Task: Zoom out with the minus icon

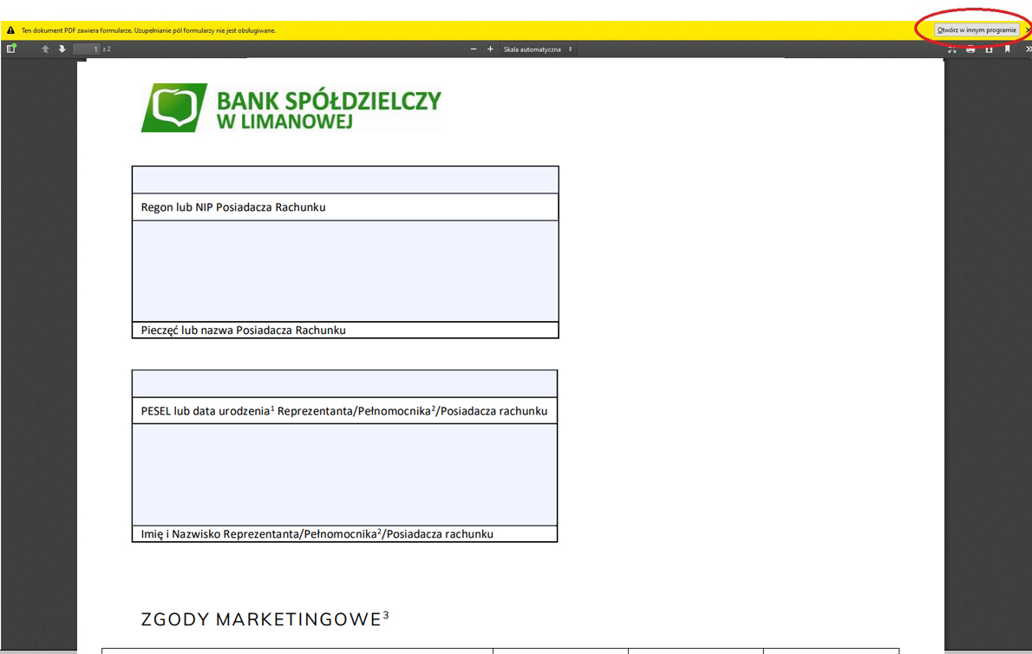Action: pos(474,49)
